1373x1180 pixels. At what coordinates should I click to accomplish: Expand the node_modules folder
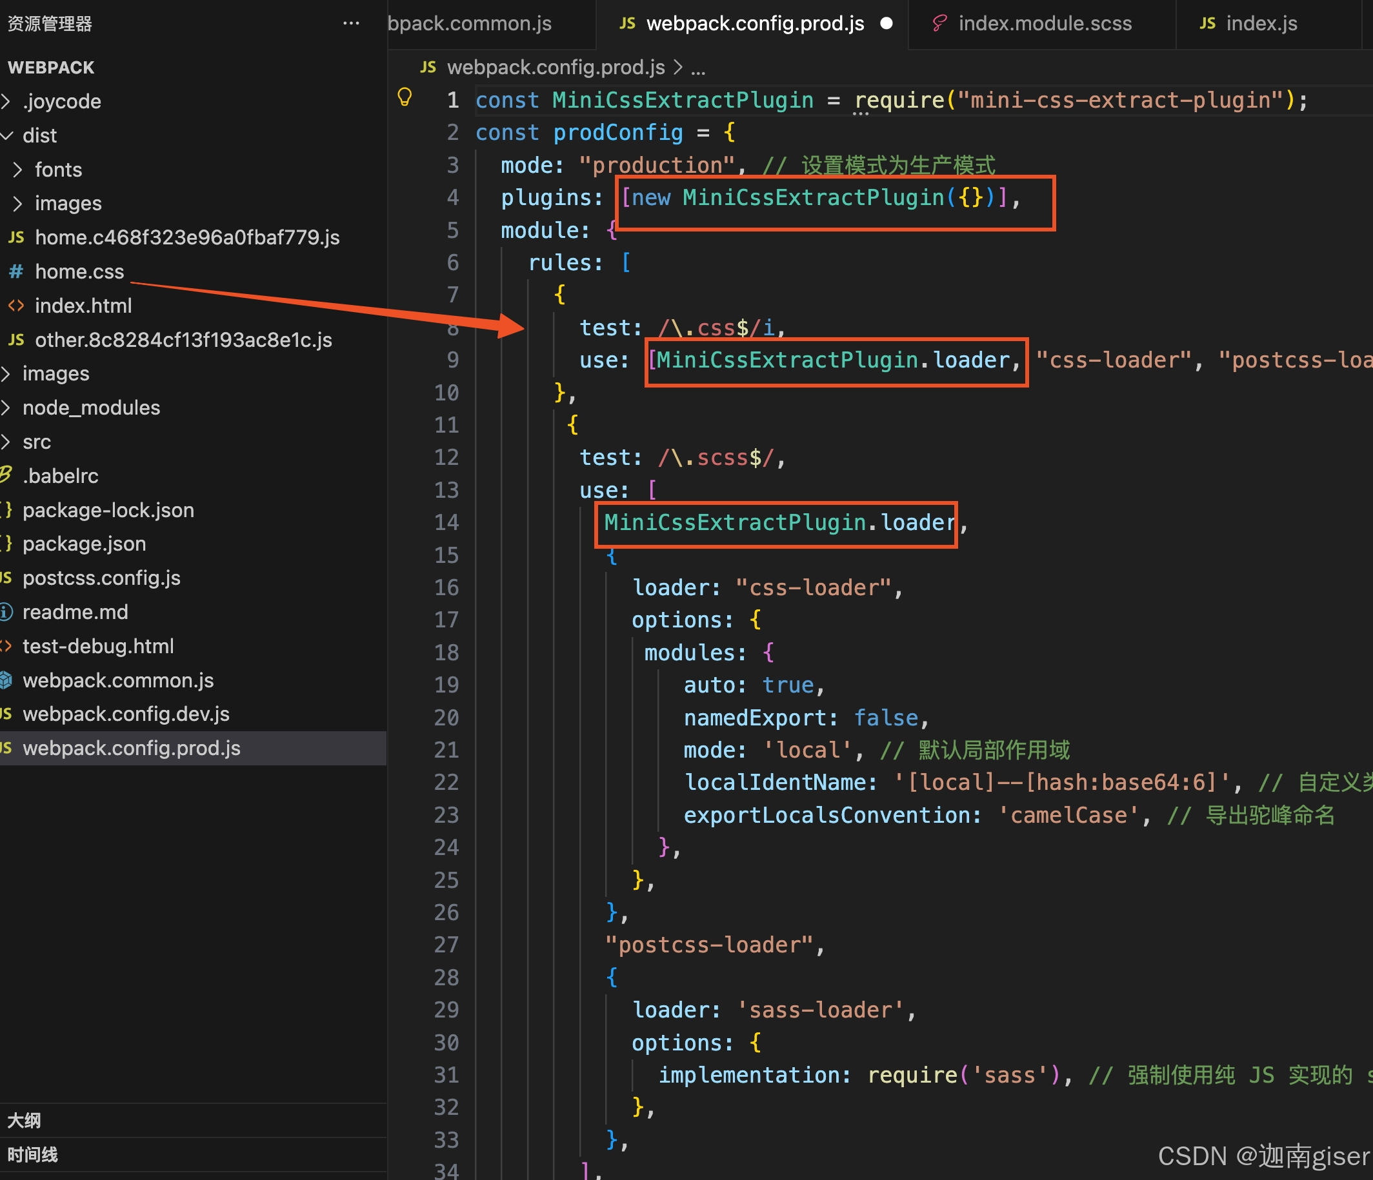coord(91,408)
